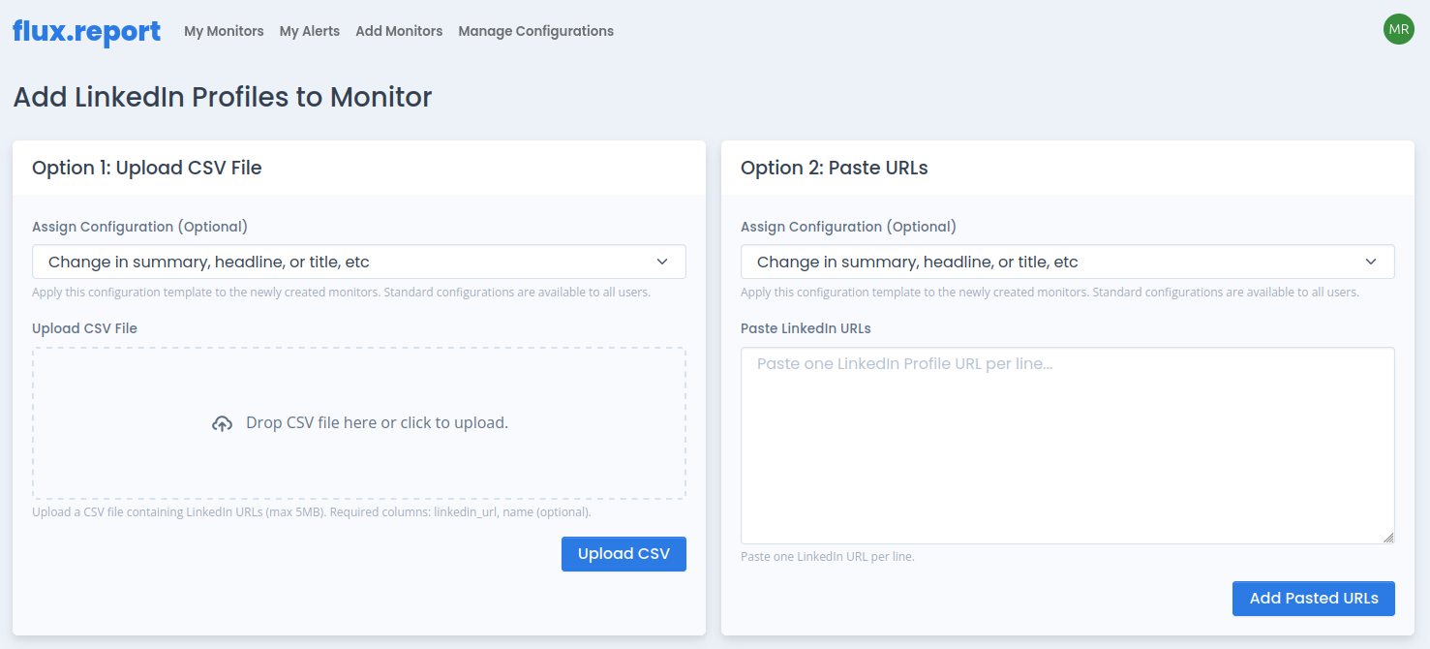Click the Option 1 panel header
The image size is (1430, 649).
[x=147, y=167]
